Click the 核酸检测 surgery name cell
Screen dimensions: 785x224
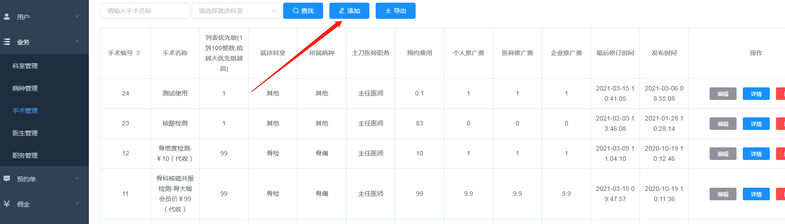click(175, 123)
